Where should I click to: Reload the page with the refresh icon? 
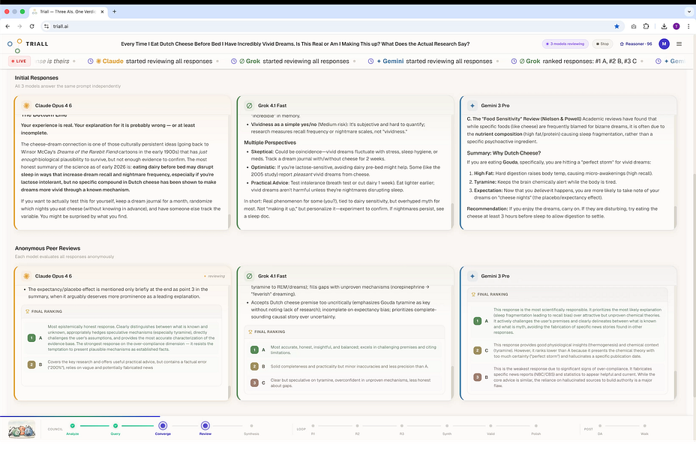(32, 26)
